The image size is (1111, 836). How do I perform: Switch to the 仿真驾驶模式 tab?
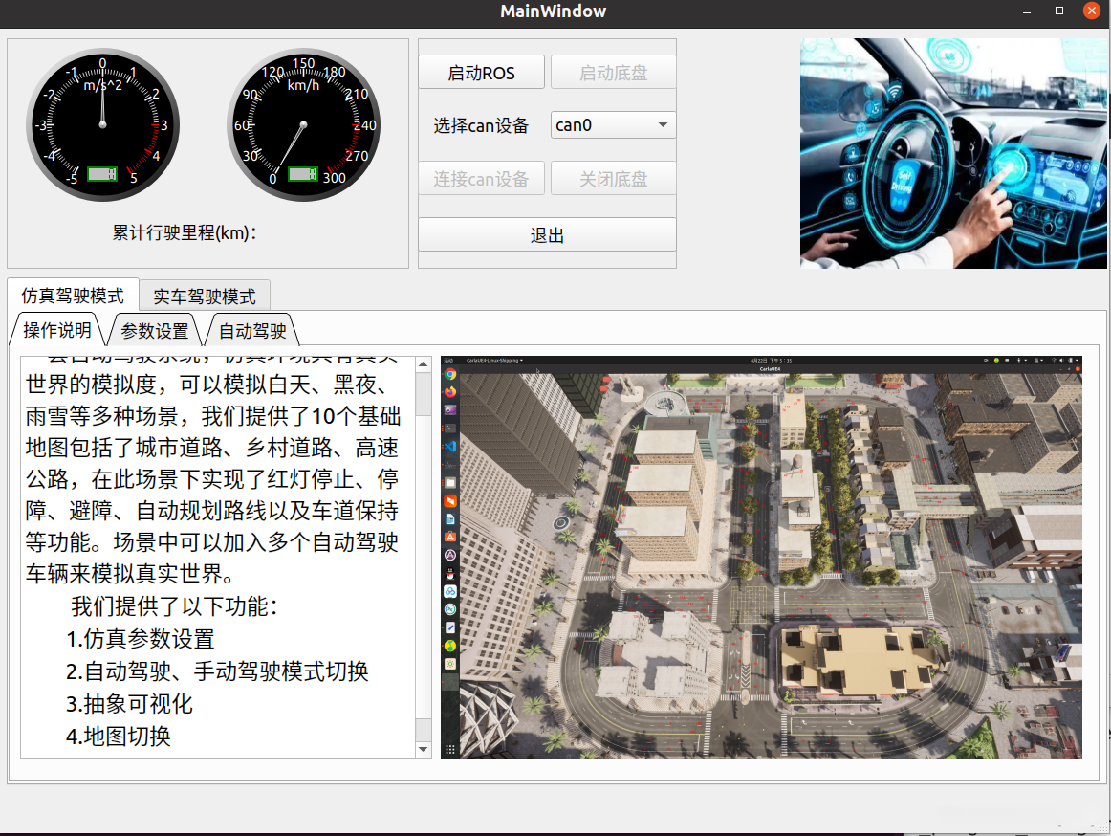73,295
